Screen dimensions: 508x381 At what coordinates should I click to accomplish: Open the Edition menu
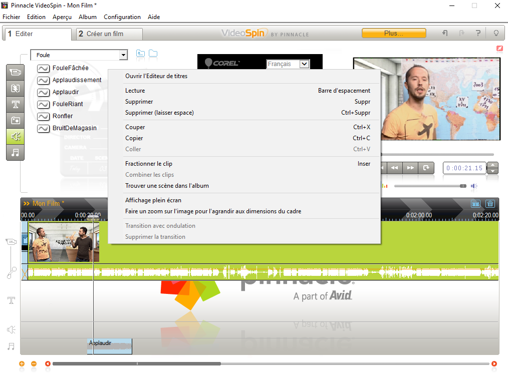[36, 17]
